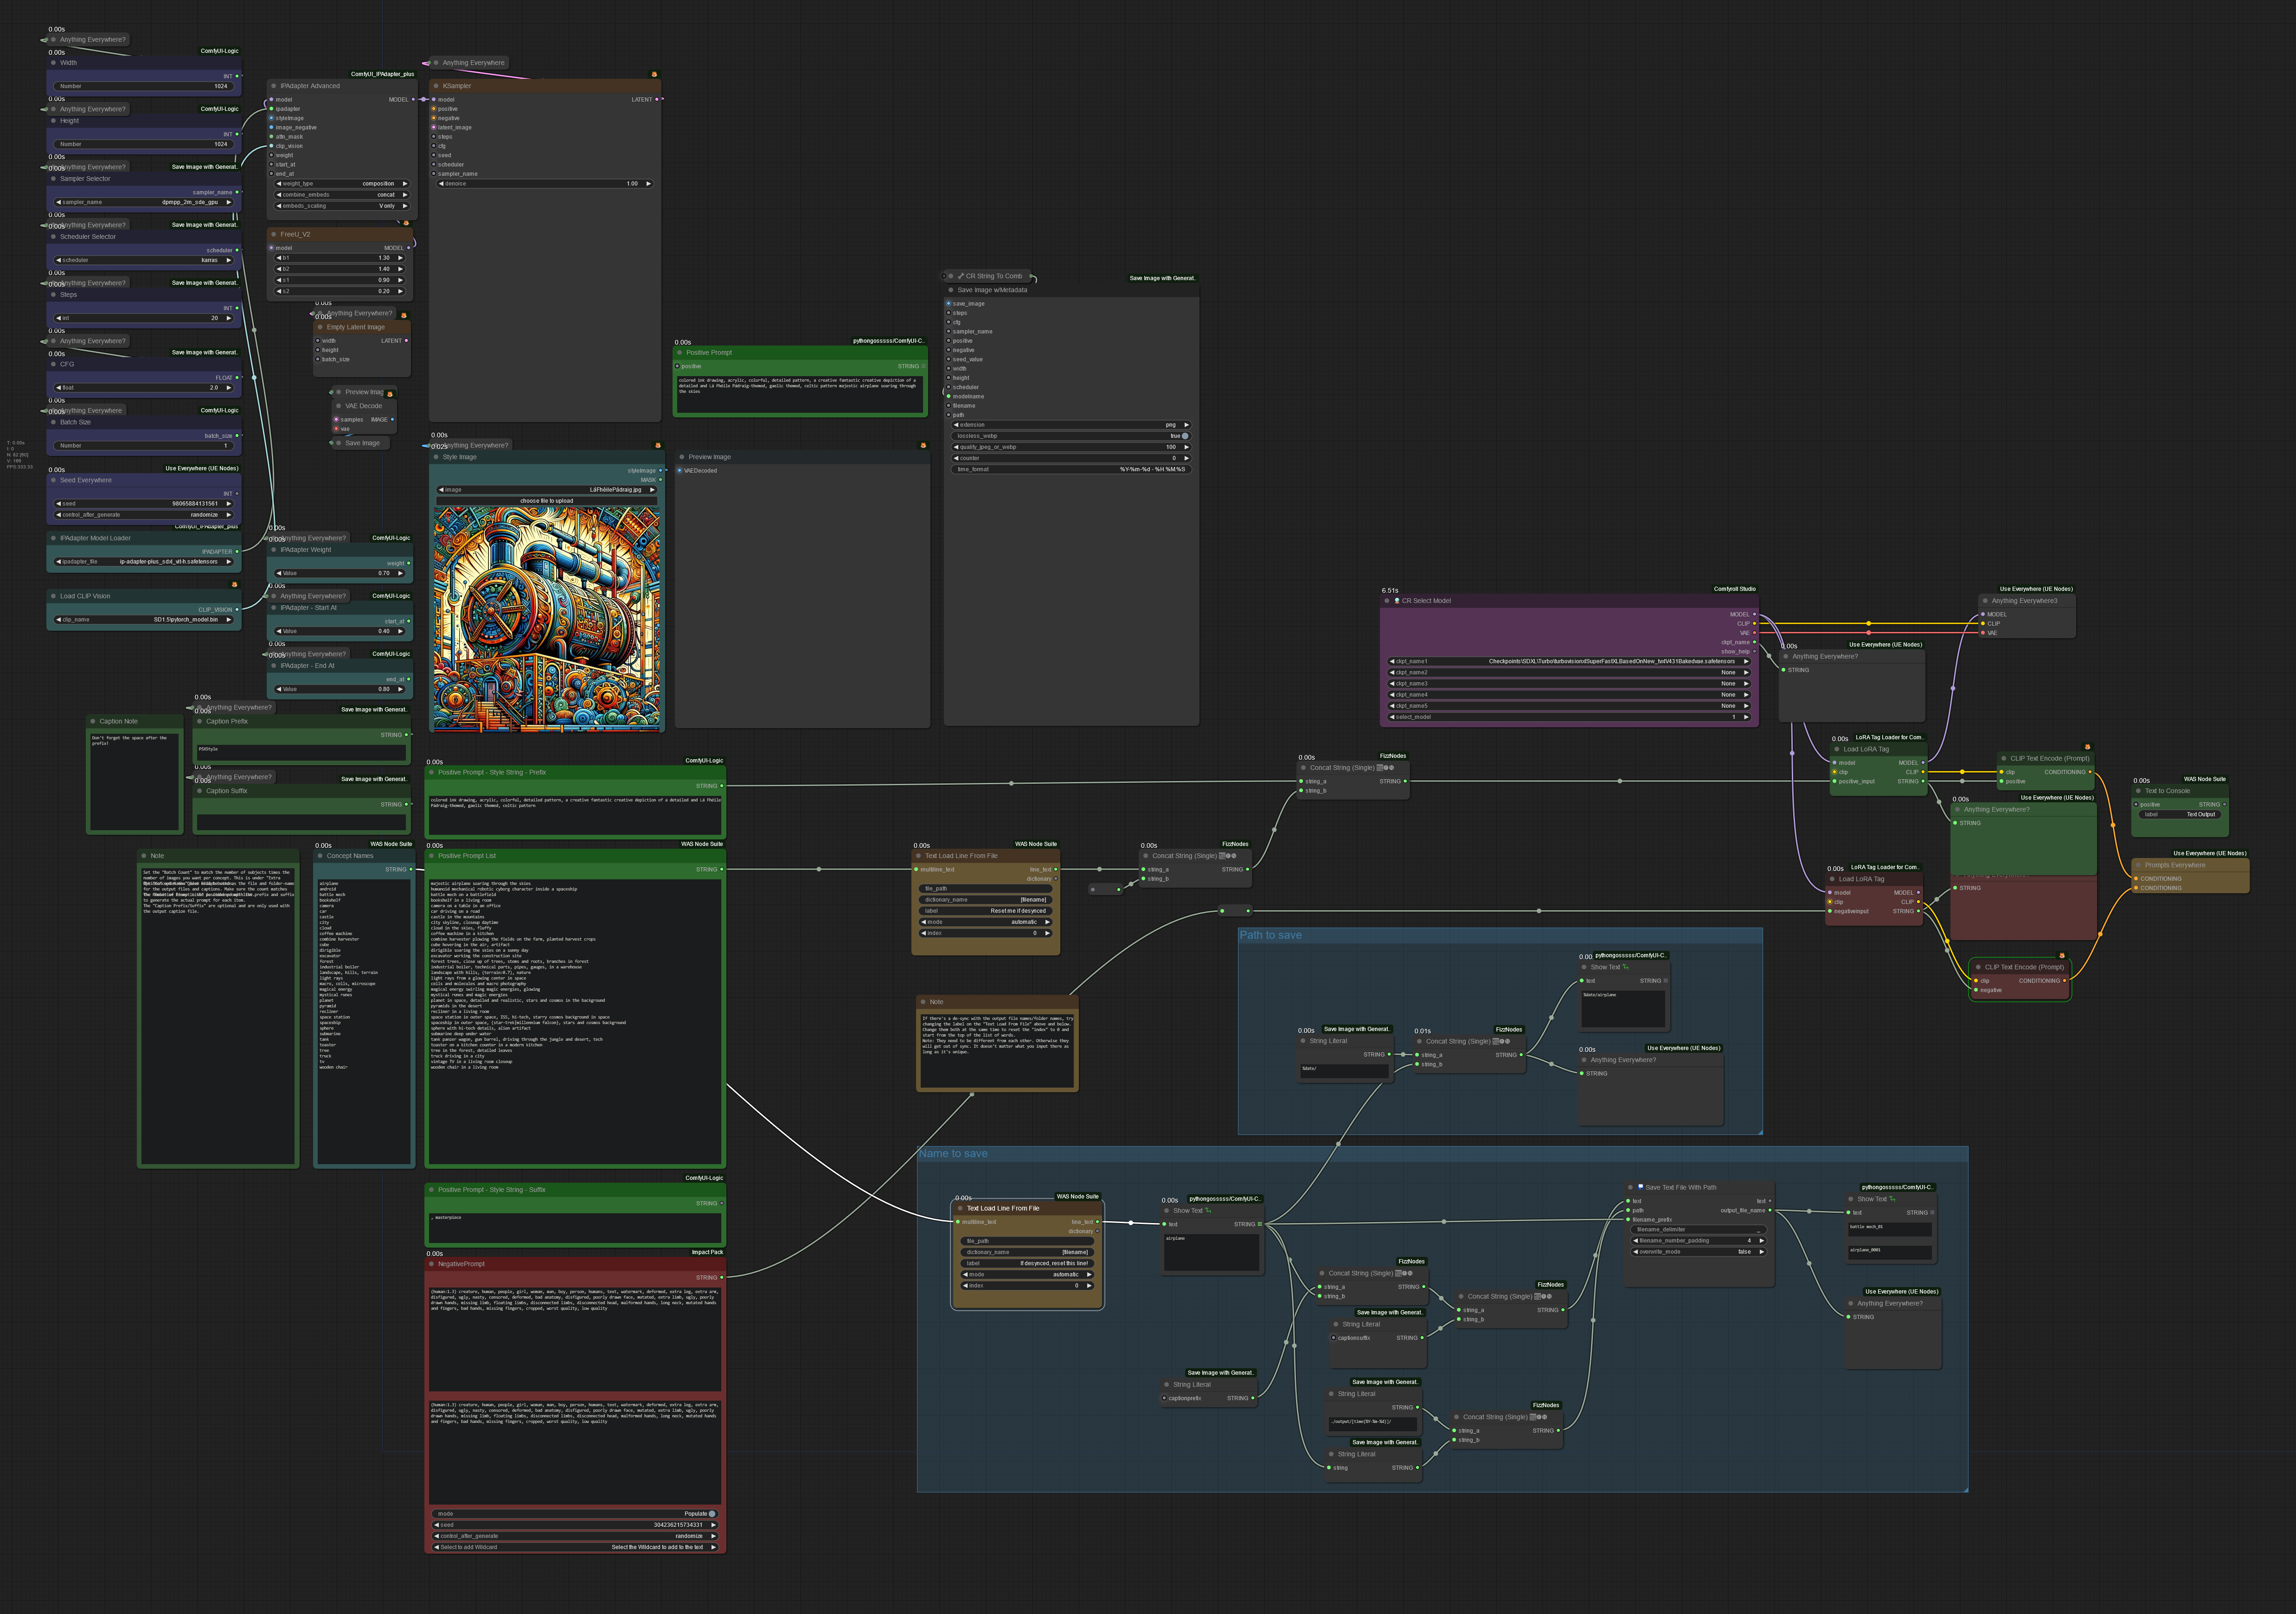Open the ipadapter_file safetensors dropdown

pyautogui.click(x=144, y=562)
